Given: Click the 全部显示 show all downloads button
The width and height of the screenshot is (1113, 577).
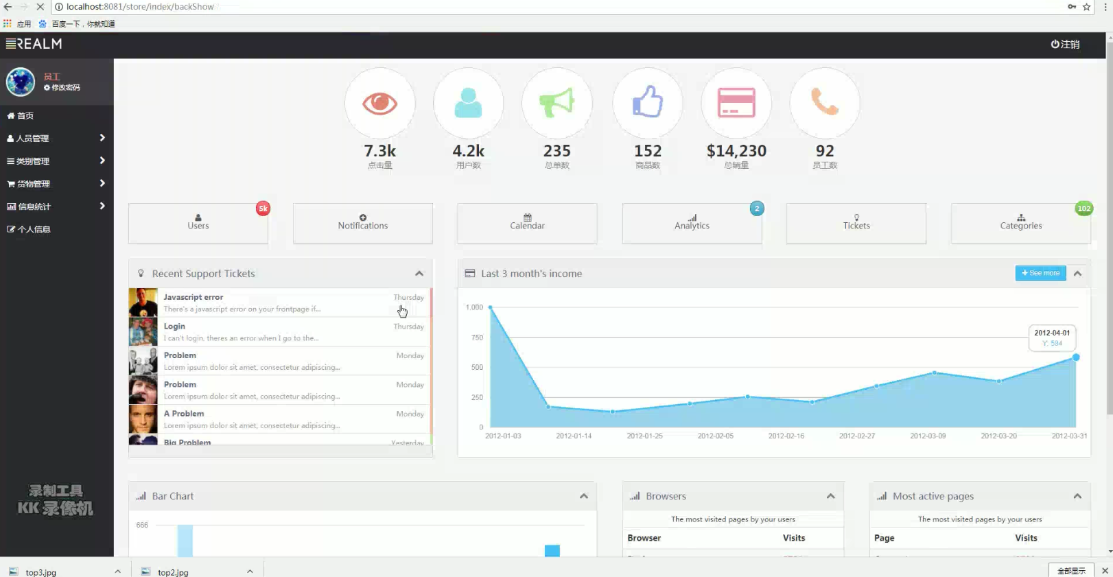Looking at the screenshot, I should 1071,571.
